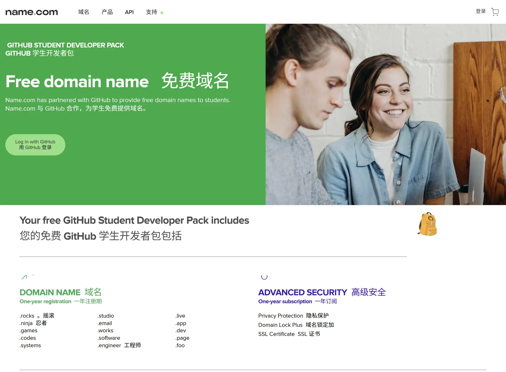506x372 pixels.
Task: Select the .page domain extension
Action: coord(182,338)
